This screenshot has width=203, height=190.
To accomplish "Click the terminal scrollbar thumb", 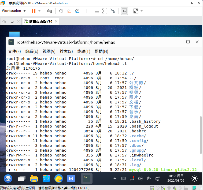I will [x=201, y=135].
